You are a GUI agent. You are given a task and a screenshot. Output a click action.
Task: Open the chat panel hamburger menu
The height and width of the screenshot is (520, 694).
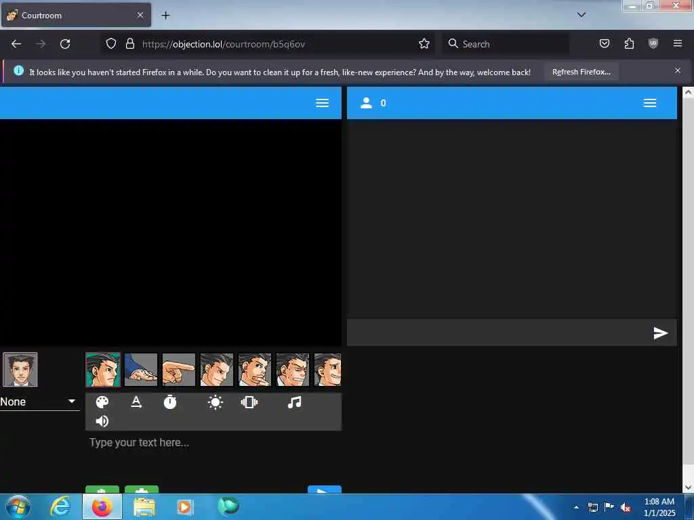(650, 103)
